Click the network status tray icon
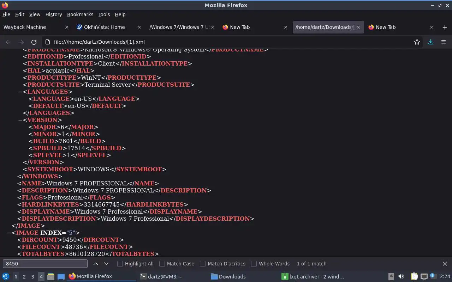Screen dimensions: 452x282 click(424, 276)
